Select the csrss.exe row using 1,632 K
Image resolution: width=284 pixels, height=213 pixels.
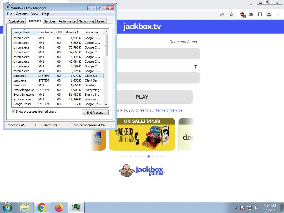(x=58, y=80)
